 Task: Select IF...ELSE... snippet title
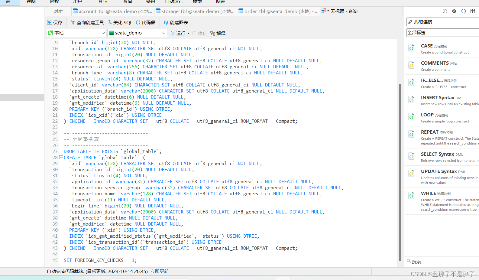[x=432, y=80]
